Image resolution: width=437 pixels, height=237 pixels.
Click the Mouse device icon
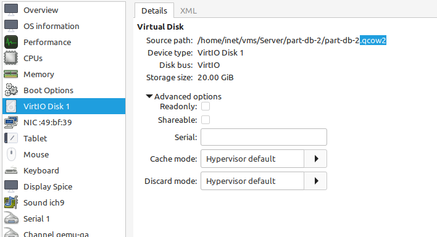coord(11,154)
